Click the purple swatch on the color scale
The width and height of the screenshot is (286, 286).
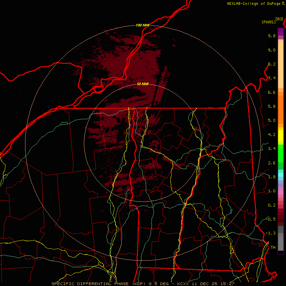click(281, 32)
